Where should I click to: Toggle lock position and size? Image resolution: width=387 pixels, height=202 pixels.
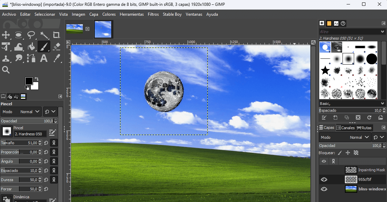[348, 153]
